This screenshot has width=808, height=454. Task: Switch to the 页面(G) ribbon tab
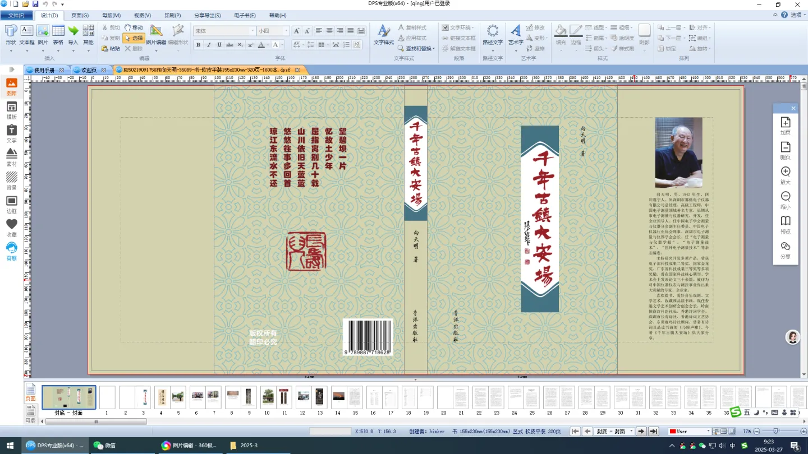pyautogui.click(x=80, y=15)
